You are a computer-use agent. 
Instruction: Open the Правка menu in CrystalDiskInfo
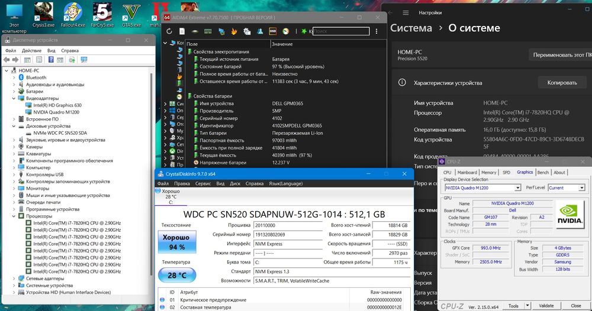(182, 183)
